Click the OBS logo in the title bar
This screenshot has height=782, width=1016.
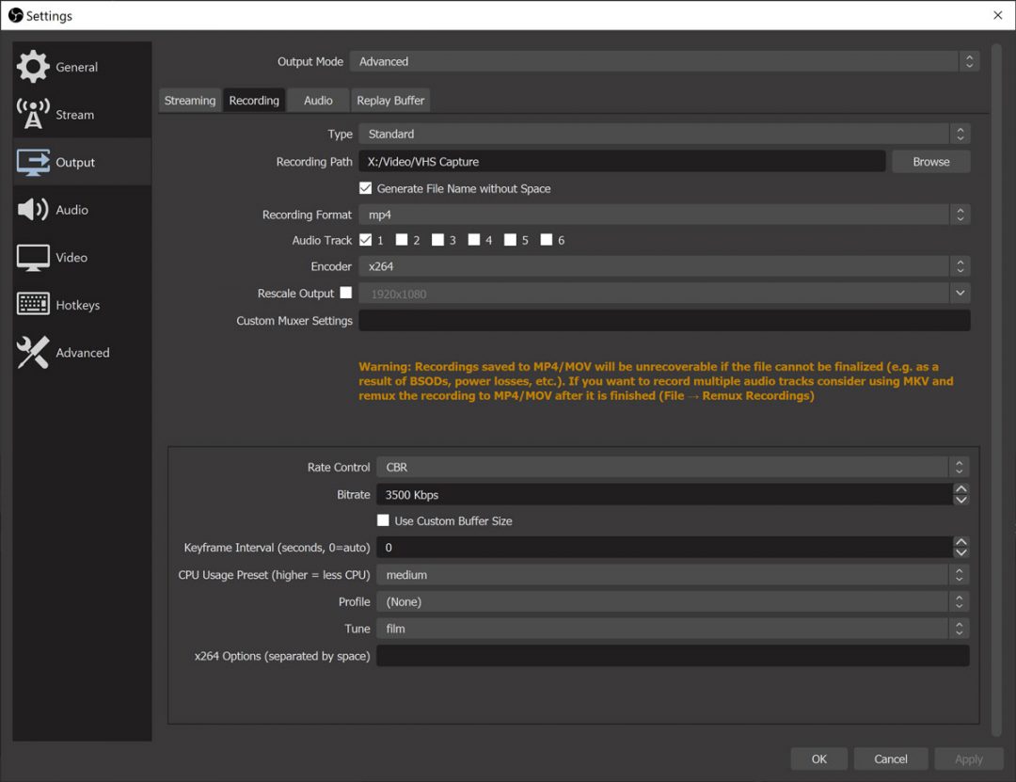point(13,15)
